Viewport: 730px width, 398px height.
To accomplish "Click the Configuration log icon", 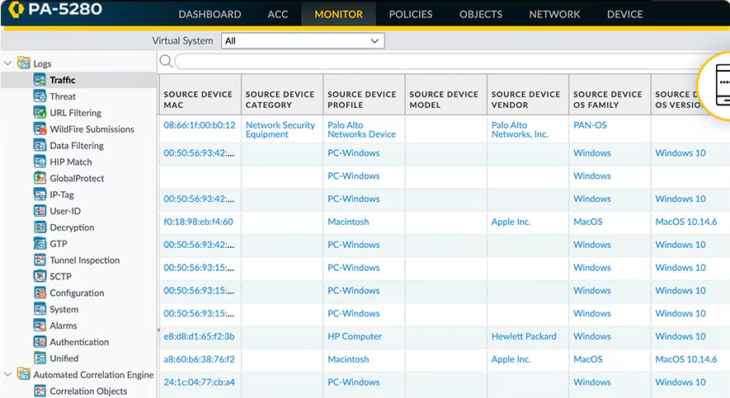I will (40, 293).
